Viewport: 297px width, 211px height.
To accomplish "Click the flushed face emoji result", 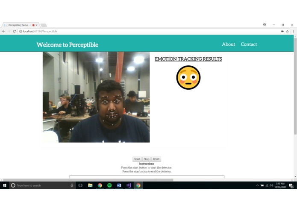I will coord(188,78).
